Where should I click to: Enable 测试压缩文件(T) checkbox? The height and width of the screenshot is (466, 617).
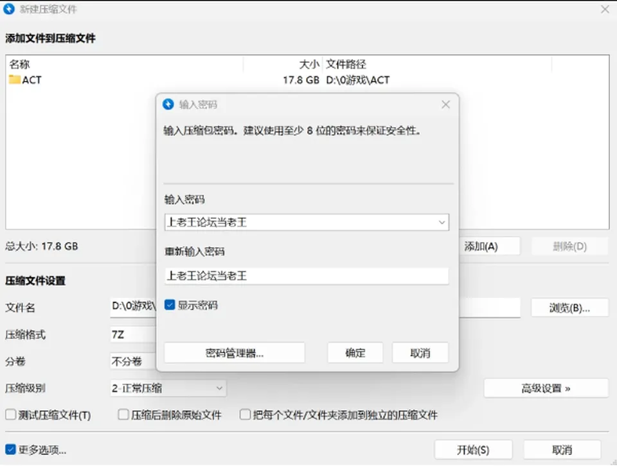pos(11,414)
